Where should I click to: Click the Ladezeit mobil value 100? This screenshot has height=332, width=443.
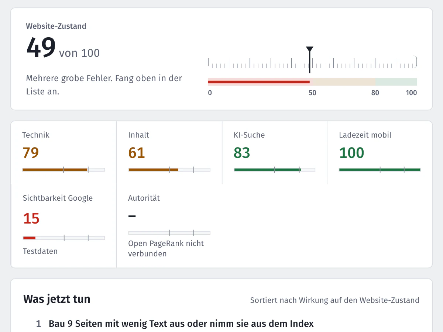pyautogui.click(x=351, y=153)
